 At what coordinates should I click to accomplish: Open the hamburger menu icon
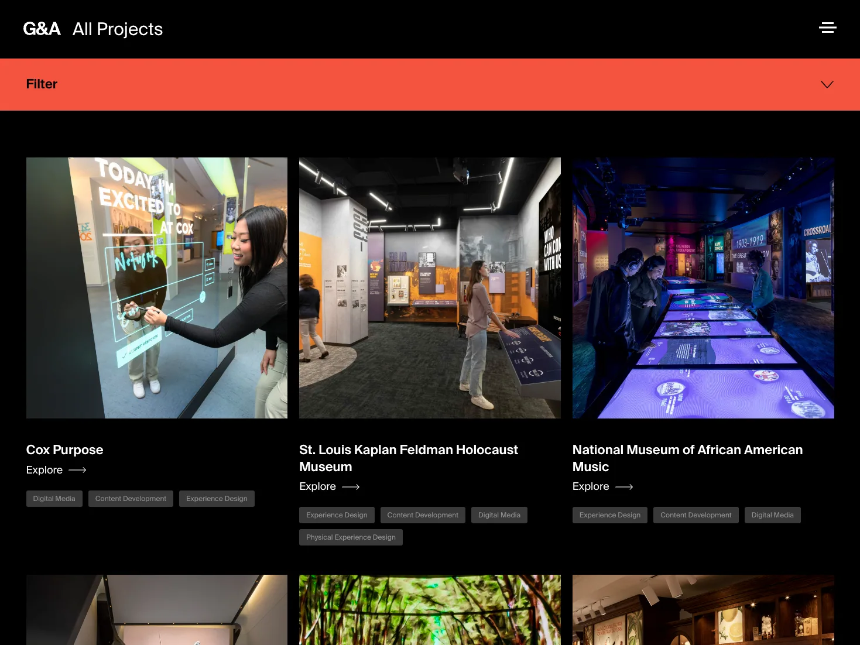pyautogui.click(x=827, y=28)
